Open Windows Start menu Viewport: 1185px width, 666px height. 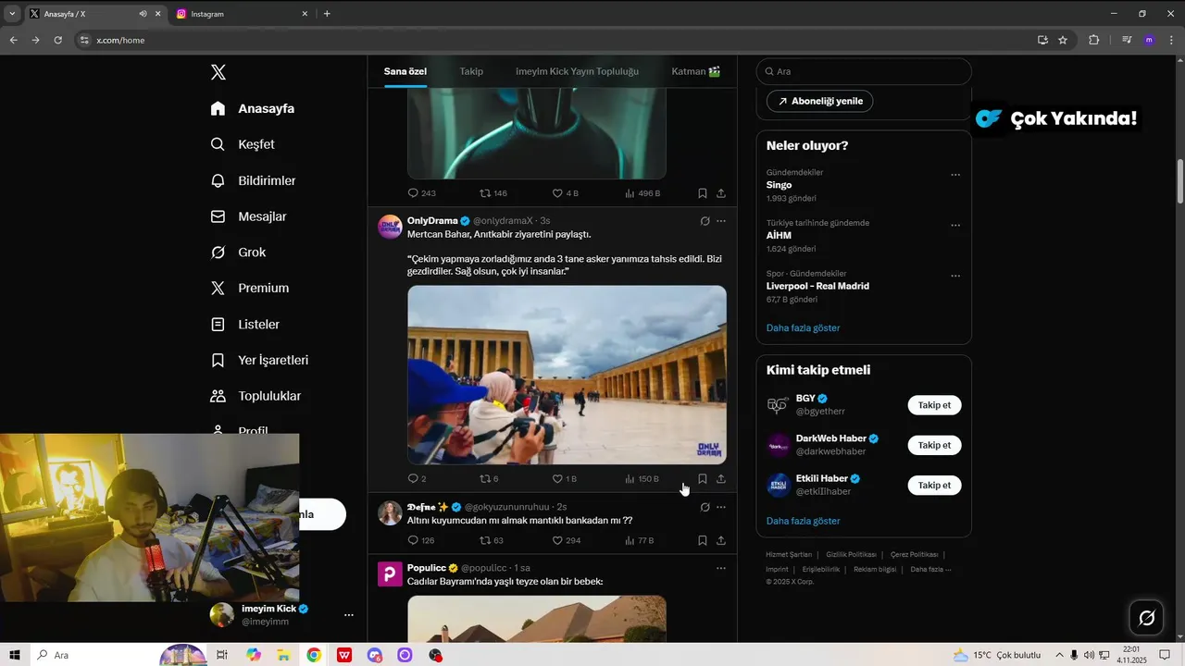tap(15, 655)
